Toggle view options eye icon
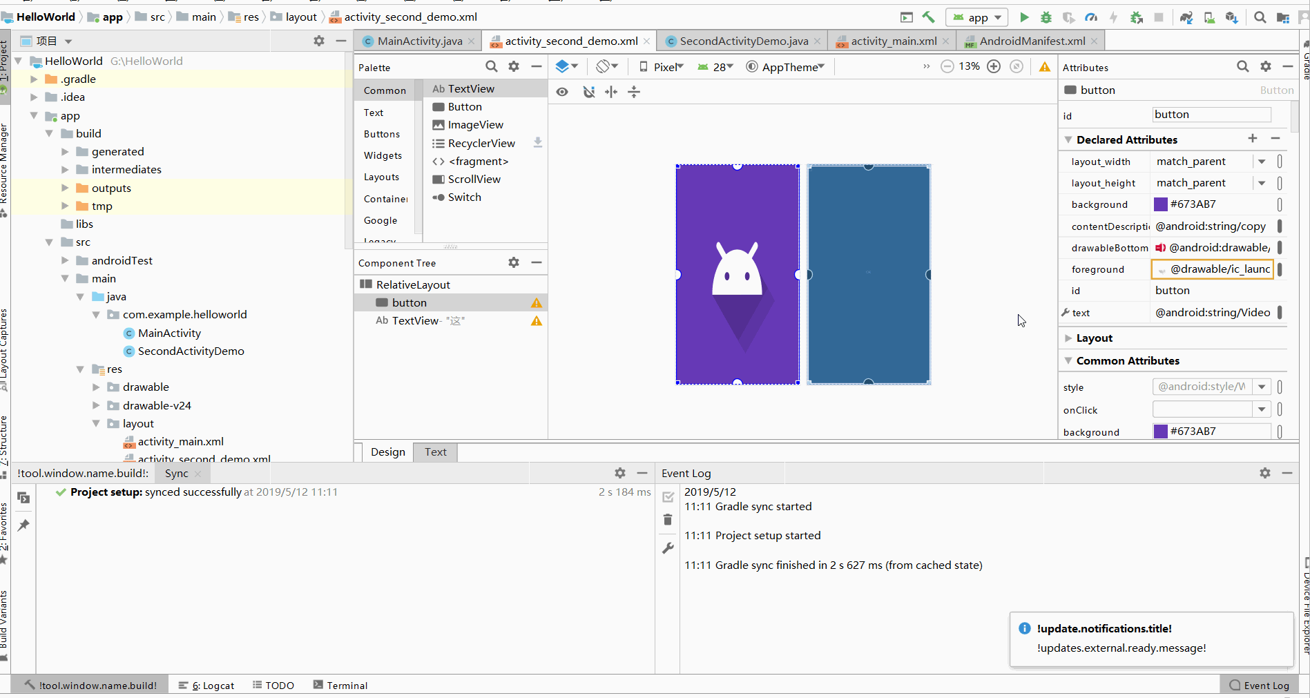The height and width of the screenshot is (698, 1310). 562,92
